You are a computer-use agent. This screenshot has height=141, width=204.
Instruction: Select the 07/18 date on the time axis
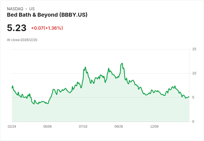pyautogui.click(x=83, y=127)
